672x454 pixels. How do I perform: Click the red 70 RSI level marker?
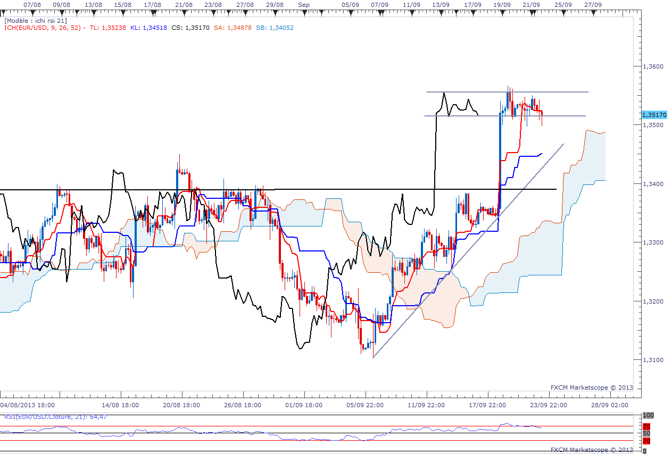tap(646, 426)
